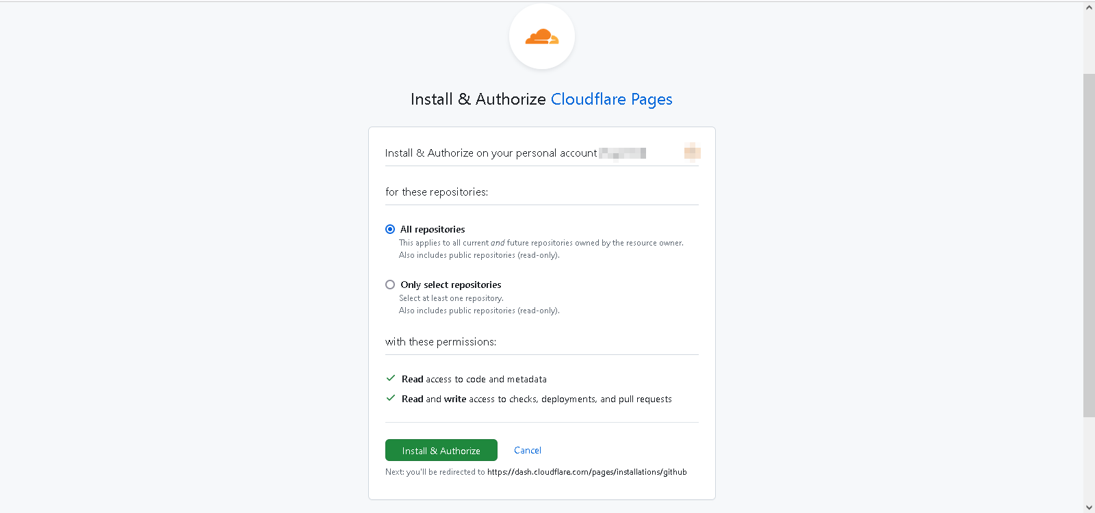Image resolution: width=1095 pixels, height=513 pixels.
Task: Click the page's vertical scrollbar thumb
Action: 1089,245
